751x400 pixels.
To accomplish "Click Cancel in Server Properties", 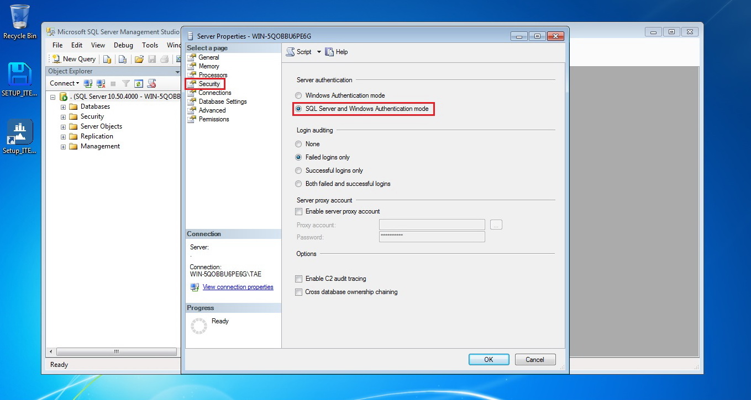I will [x=535, y=359].
